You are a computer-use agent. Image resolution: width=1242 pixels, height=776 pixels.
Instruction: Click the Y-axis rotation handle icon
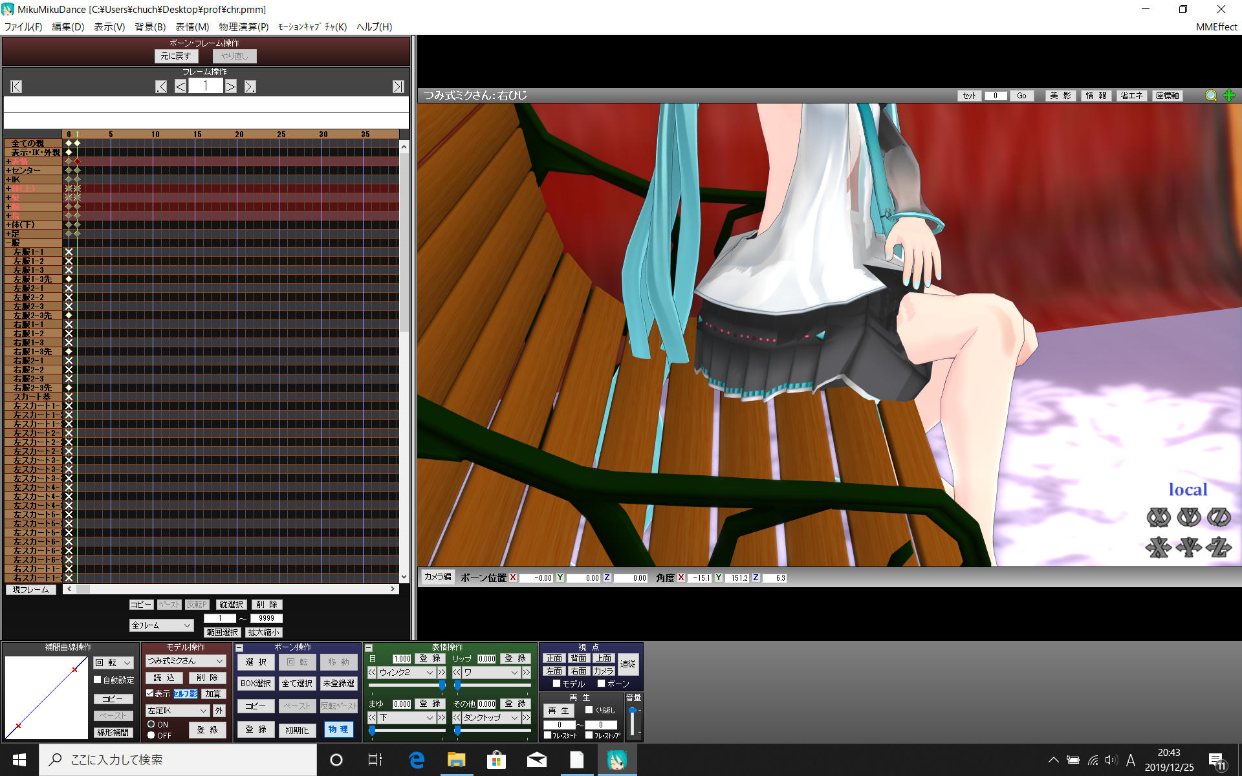click(x=1189, y=517)
